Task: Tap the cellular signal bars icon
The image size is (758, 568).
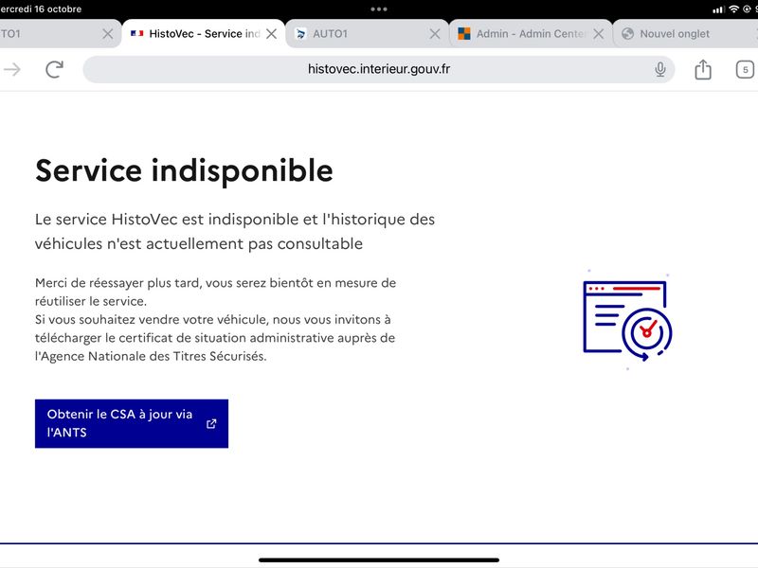Action: (x=719, y=9)
